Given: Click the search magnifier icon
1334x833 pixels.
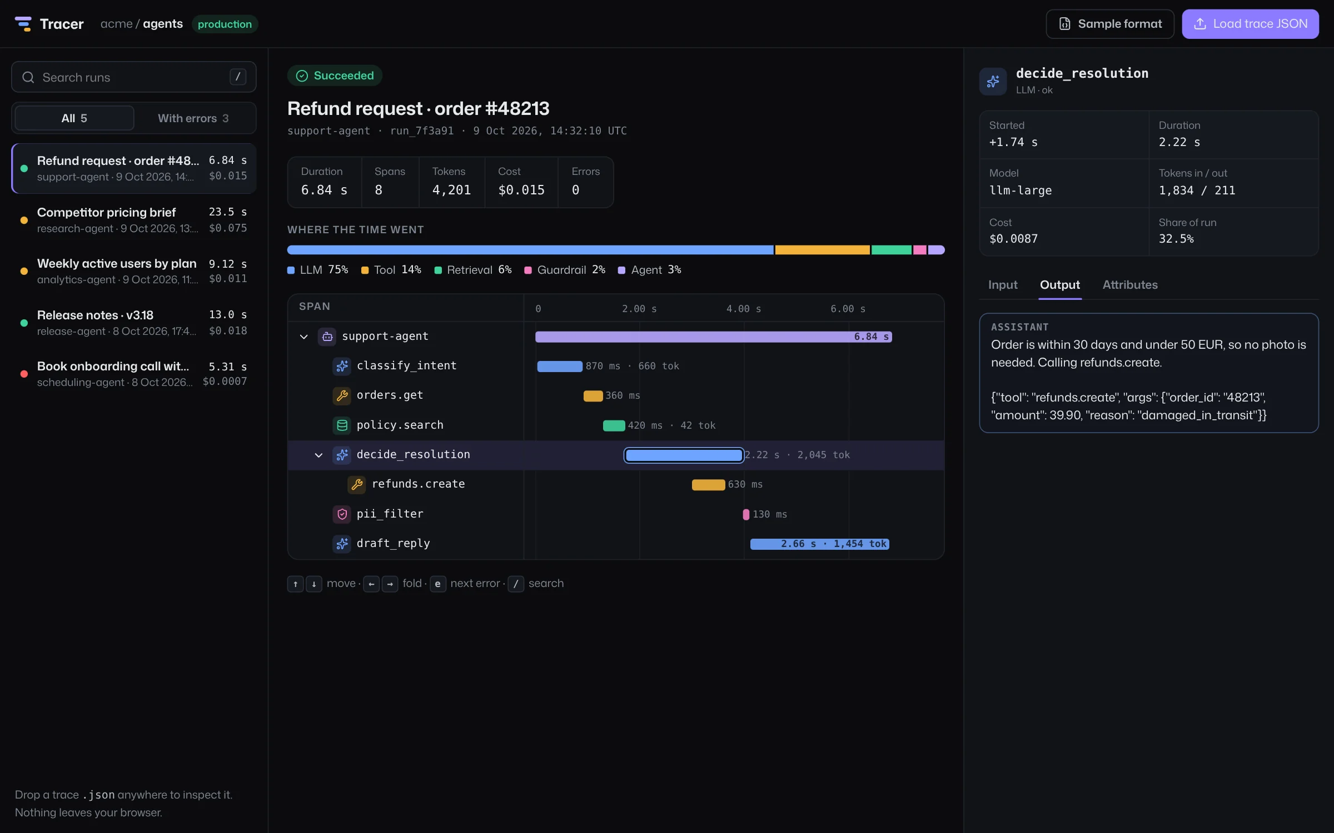Looking at the screenshot, I should coord(28,77).
